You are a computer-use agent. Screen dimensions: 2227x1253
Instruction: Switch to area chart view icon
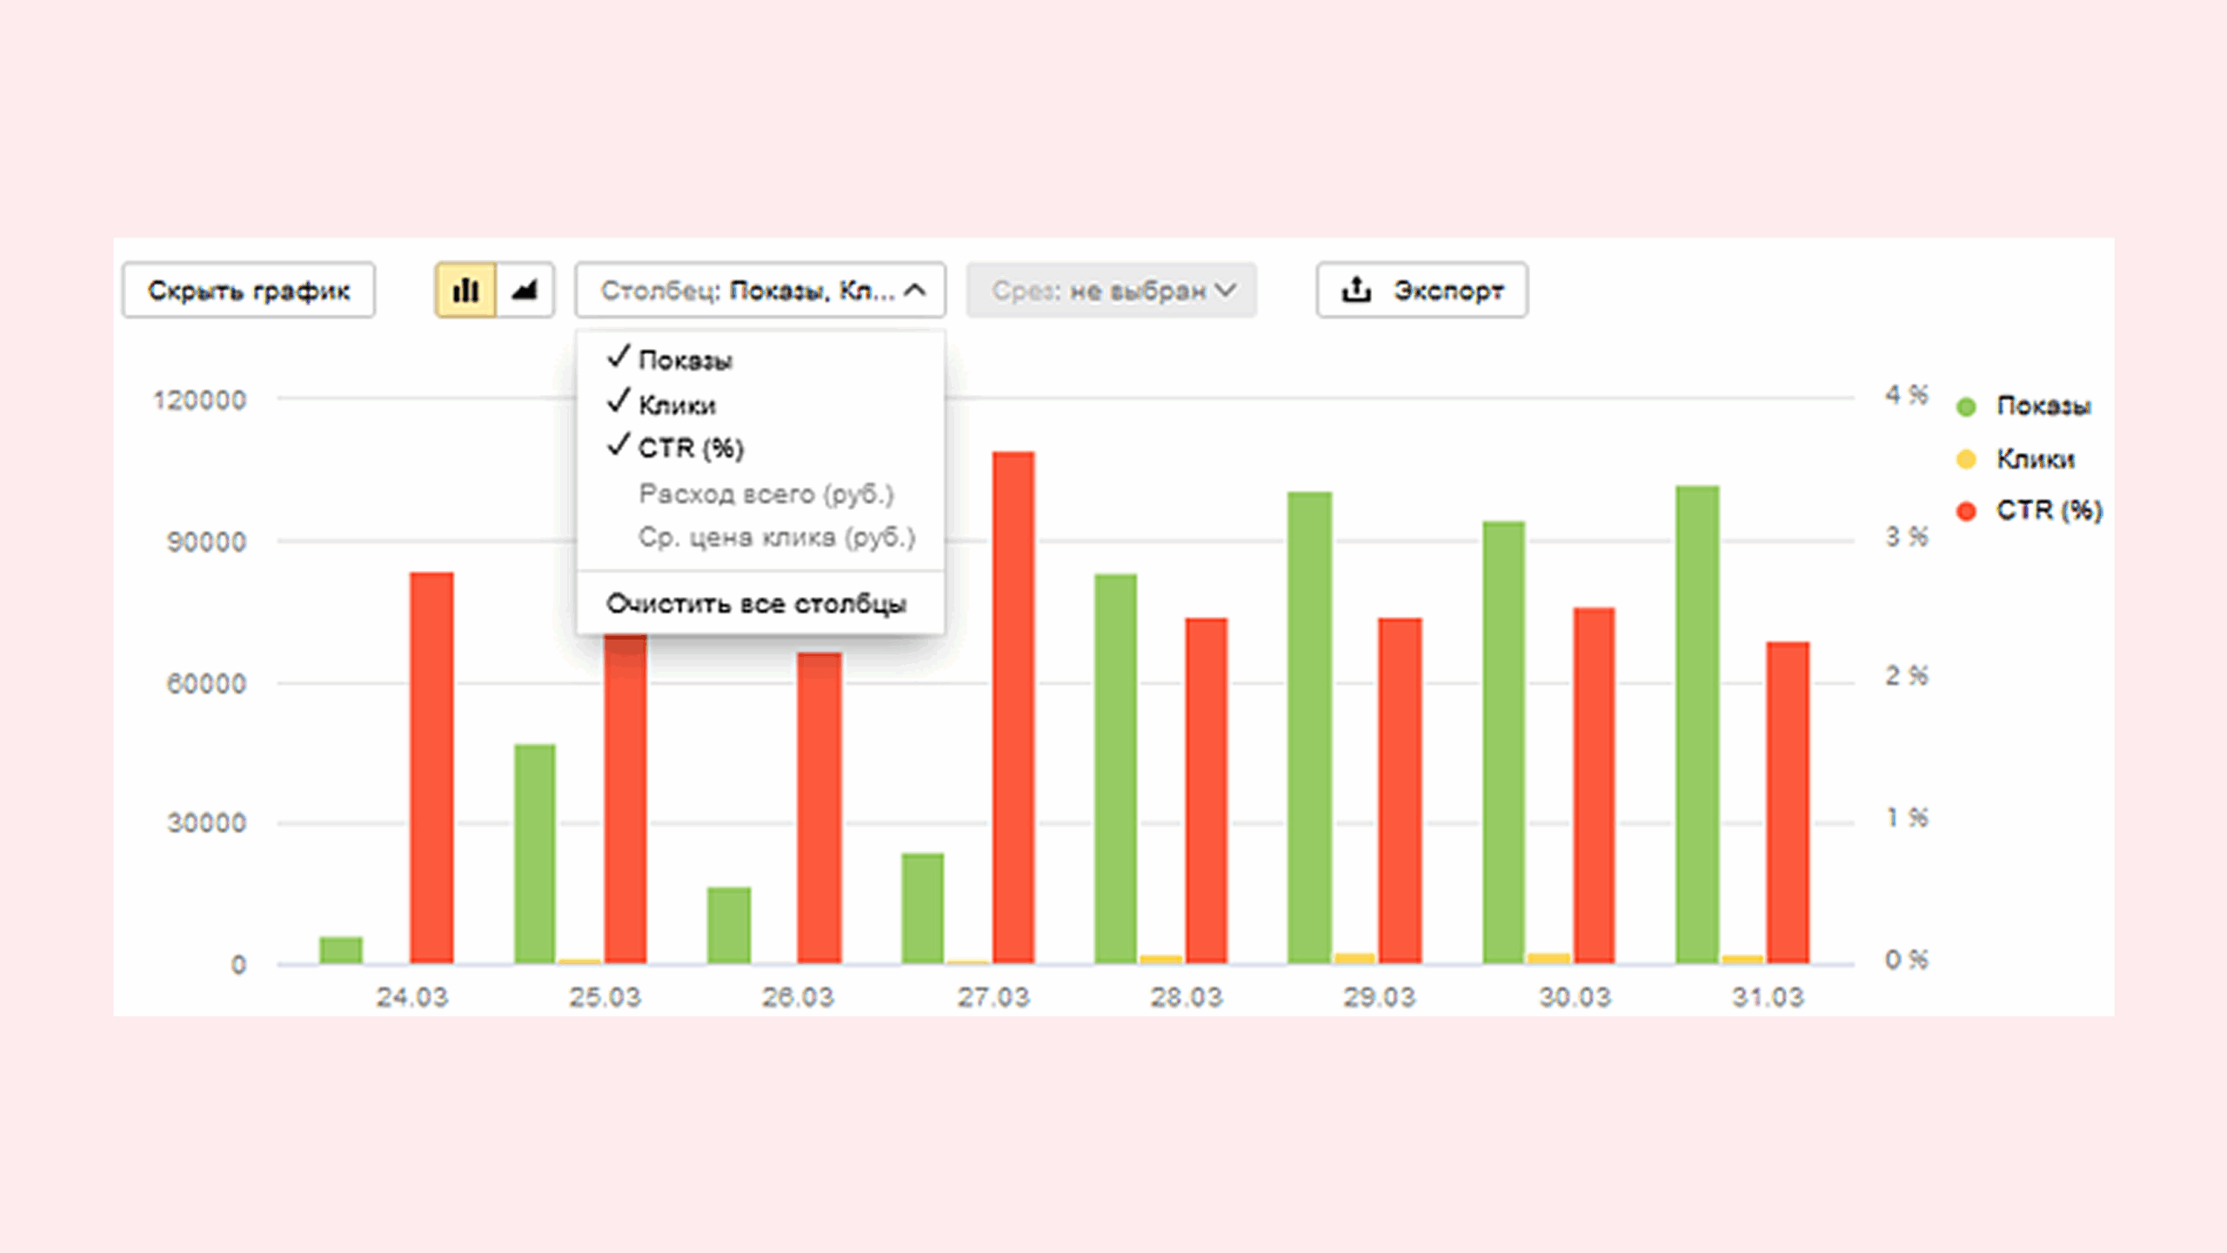click(x=525, y=290)
